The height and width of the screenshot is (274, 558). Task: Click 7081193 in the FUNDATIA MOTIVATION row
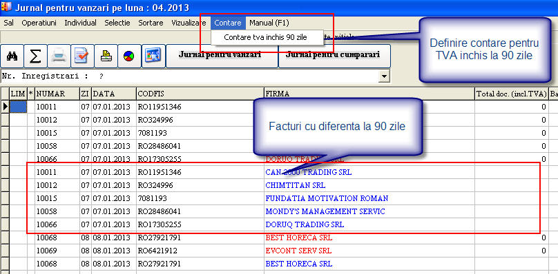[153, 198]
